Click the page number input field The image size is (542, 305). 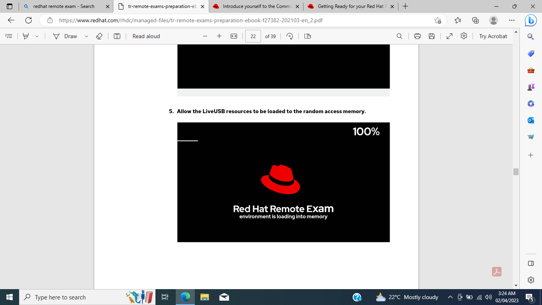coord(253,36)
